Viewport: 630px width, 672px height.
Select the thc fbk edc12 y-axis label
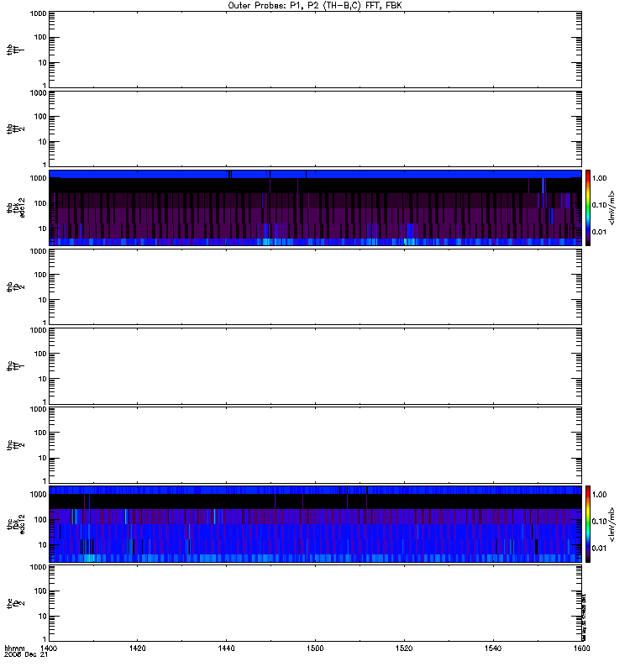[15, 524]
